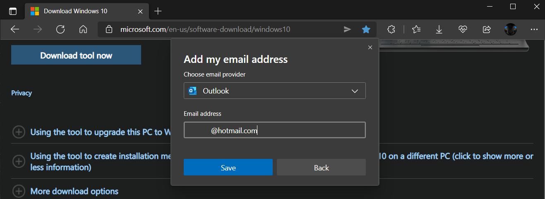Viewport: 545px width, 199px height.
Task: Expand Using the tool to create installation media
Action: pyautogui.click(x=19, y=161)
